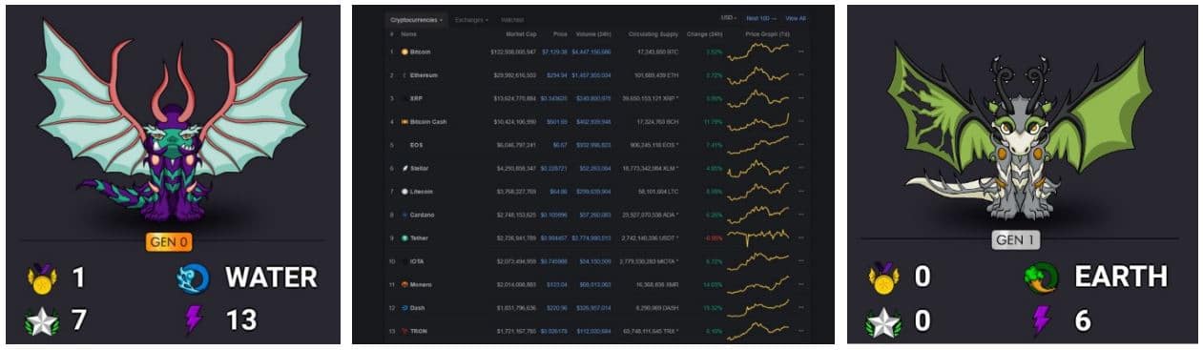Screen dimensions: 1203x350
Task: Open the more options dots in Ethereum row
Action: (801, 74)
